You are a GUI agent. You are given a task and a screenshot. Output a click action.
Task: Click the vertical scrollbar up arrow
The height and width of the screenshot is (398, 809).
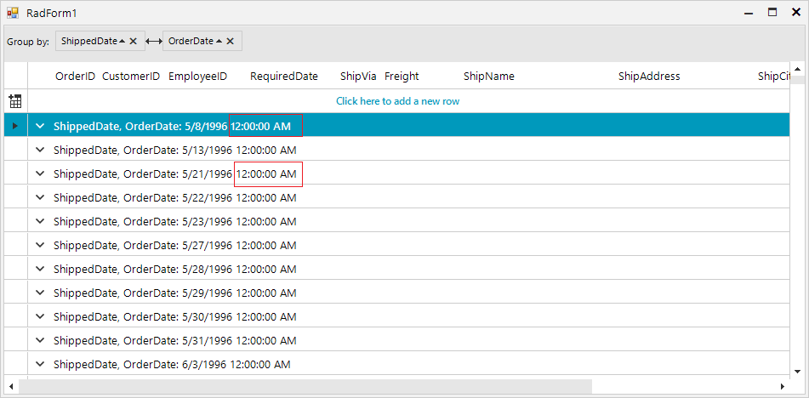[798, 69]
